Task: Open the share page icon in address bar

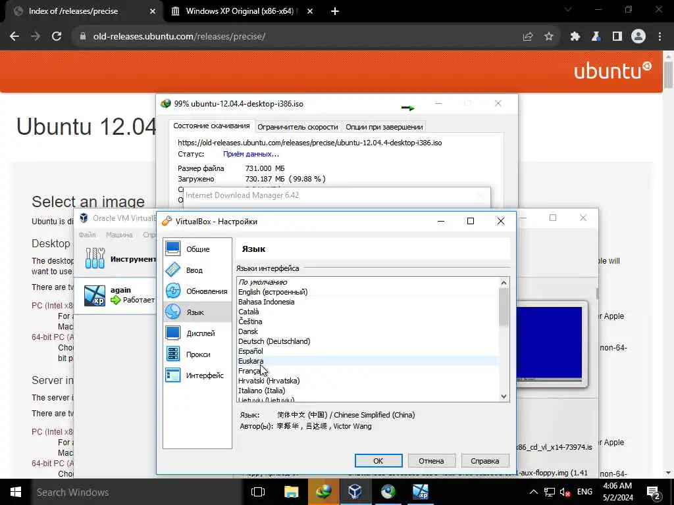Action: point(528,37)
